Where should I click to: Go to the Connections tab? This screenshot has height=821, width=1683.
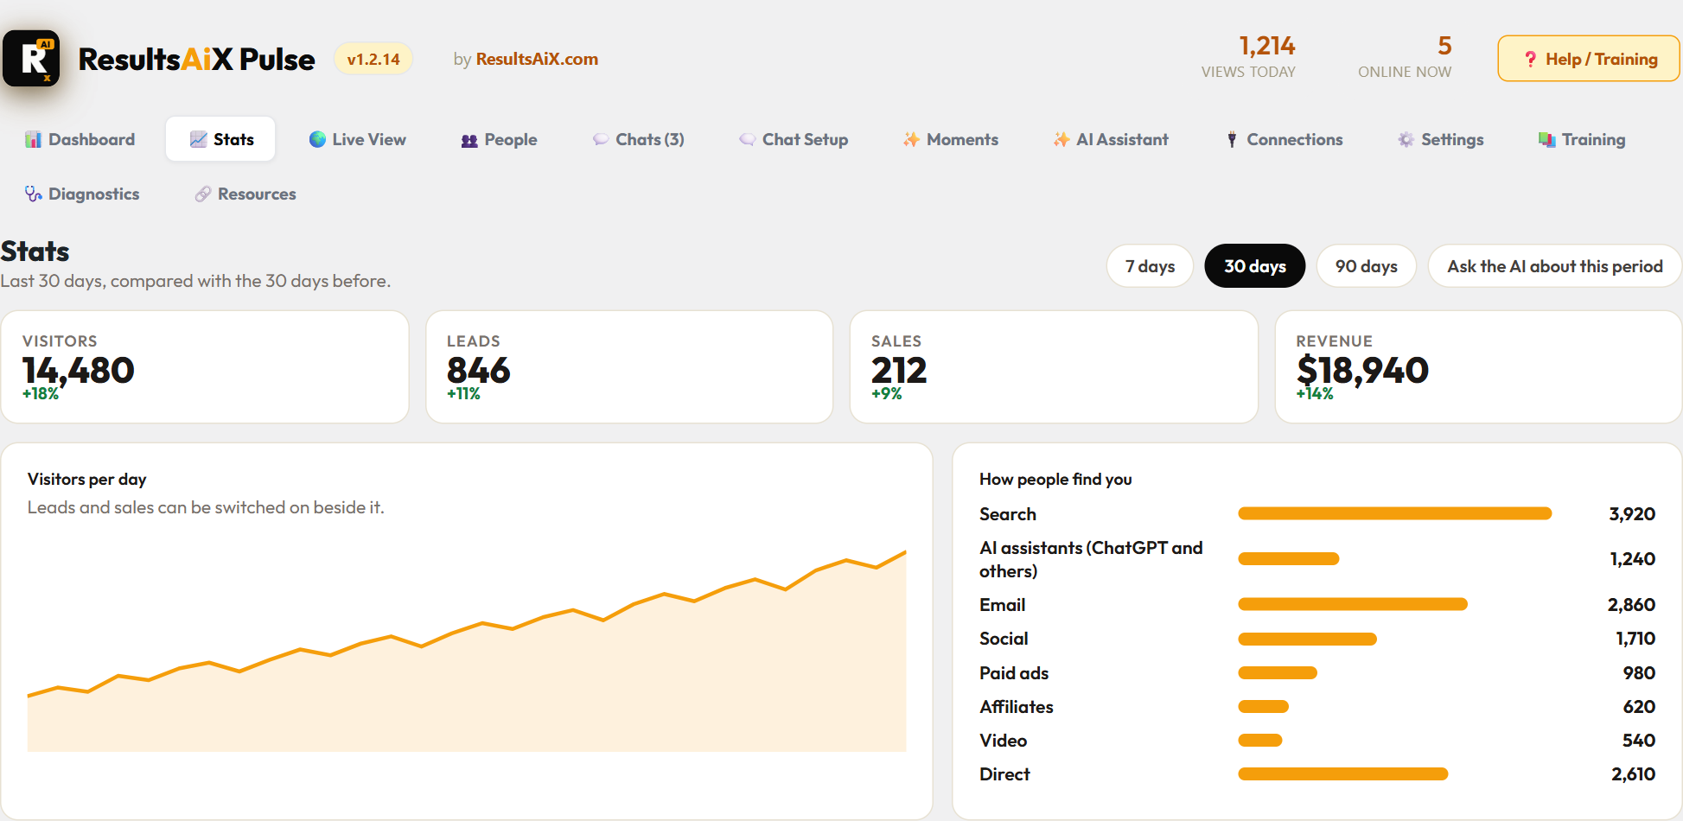click(x=1284, y=139)
